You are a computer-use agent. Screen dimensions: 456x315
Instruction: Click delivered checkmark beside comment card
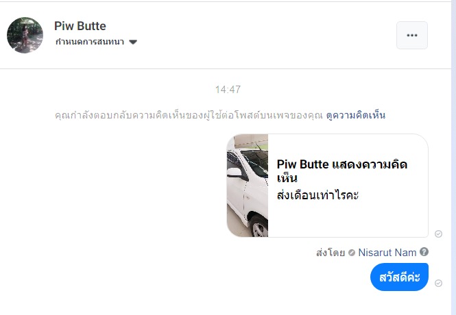coord(439,234)
